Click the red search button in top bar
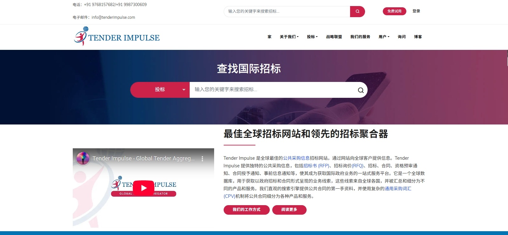Image resolution: width=508 pixels, height=235 pixels. 357,11
